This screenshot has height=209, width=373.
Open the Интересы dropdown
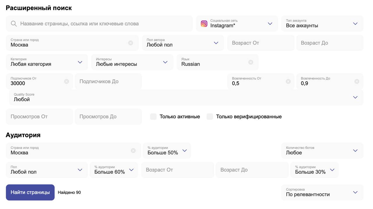132,62
